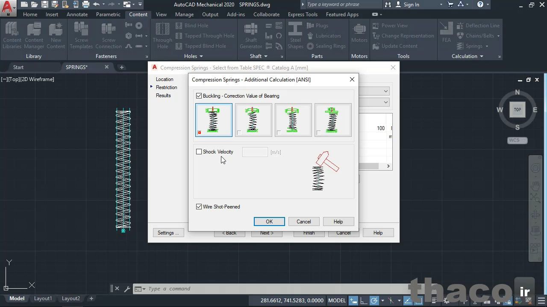
Task: Select the first buckling bearing type option
Action: point(214,120)
